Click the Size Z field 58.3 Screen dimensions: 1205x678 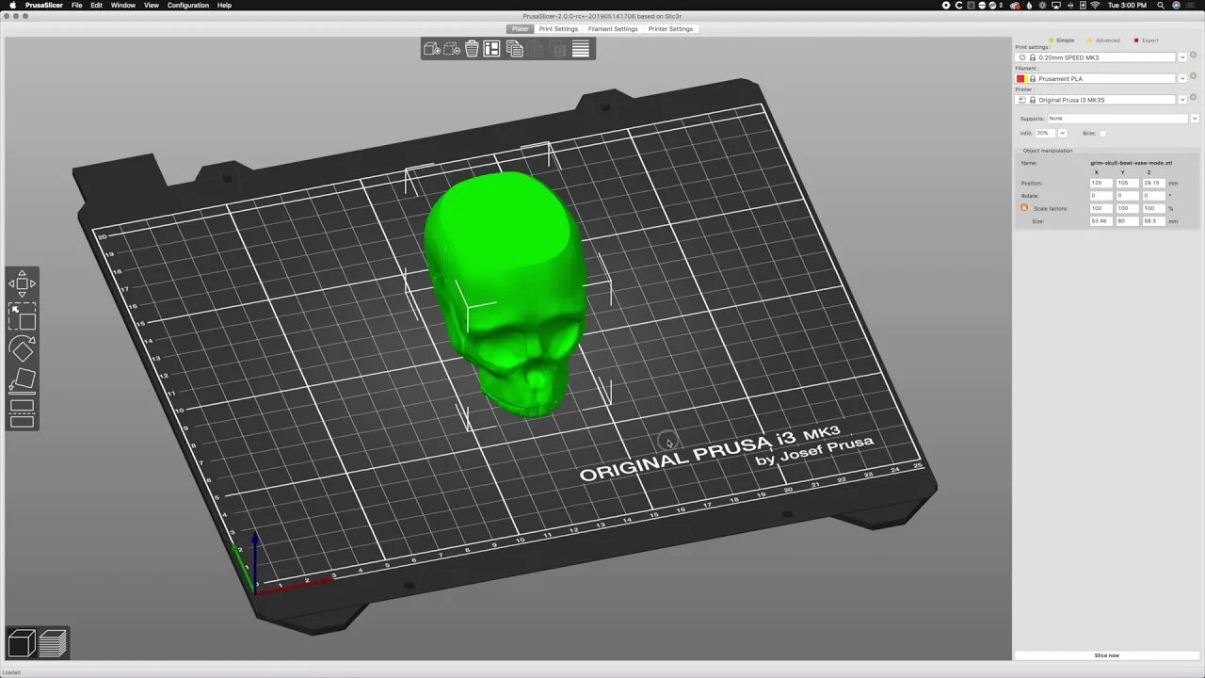(x=1153, y=221)
